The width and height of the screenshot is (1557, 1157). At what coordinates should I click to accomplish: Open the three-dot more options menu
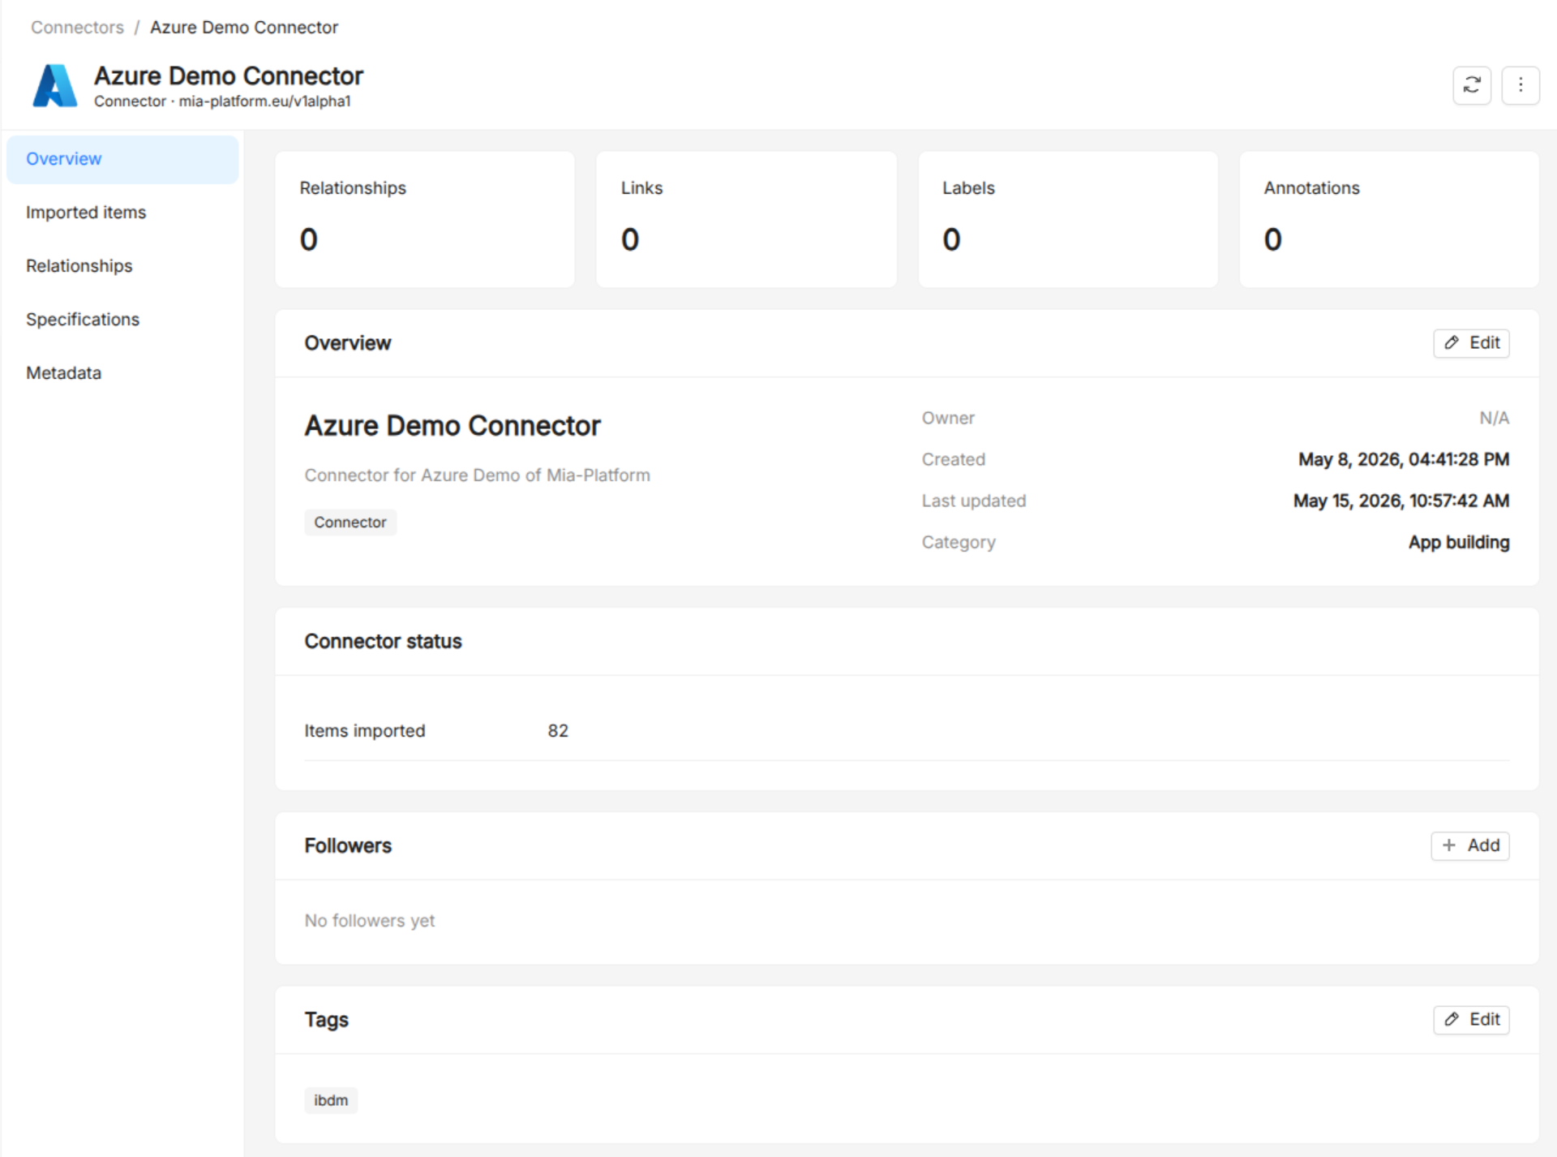click(x=1520, y=85)
